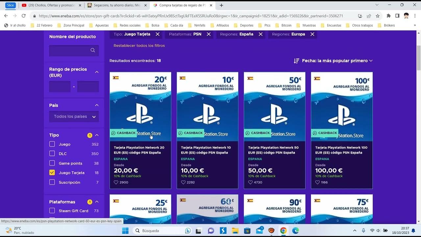This screenshot has height=237, width=421.
Task: Open the 25€ PSN card thumbnail
Action: coord(140,209)
